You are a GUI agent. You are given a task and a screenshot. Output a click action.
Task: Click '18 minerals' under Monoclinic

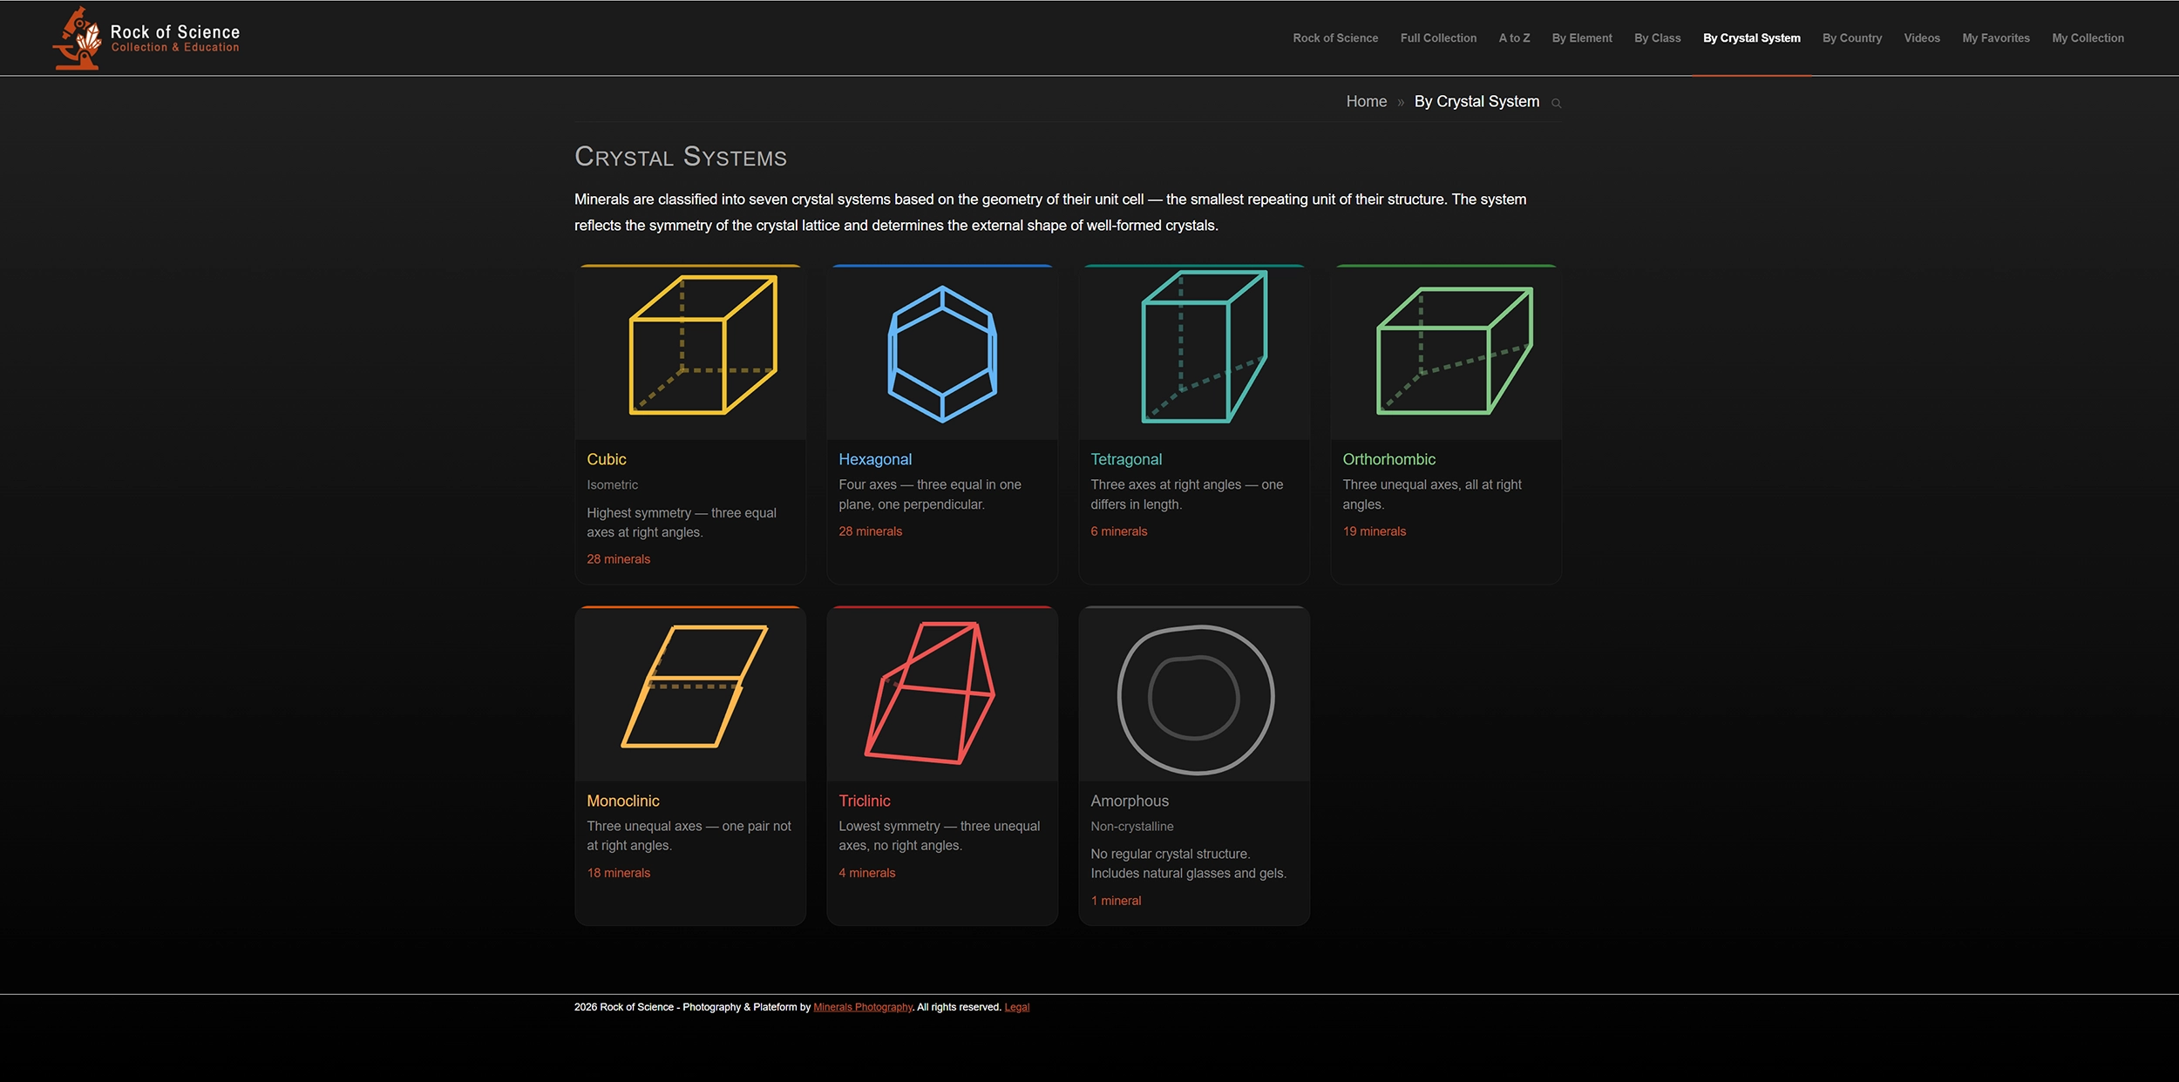click(618, 873)
